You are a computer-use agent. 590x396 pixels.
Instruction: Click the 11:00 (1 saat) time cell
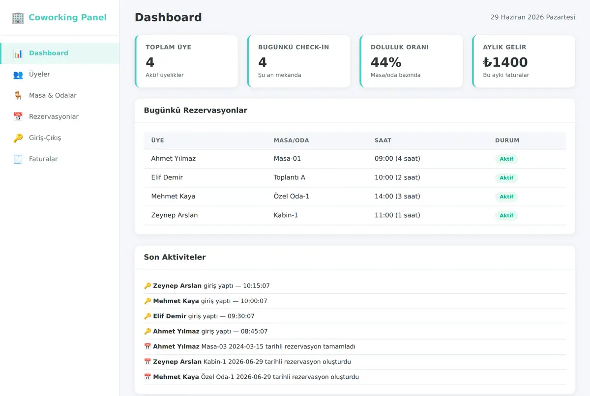pos(397,215)
